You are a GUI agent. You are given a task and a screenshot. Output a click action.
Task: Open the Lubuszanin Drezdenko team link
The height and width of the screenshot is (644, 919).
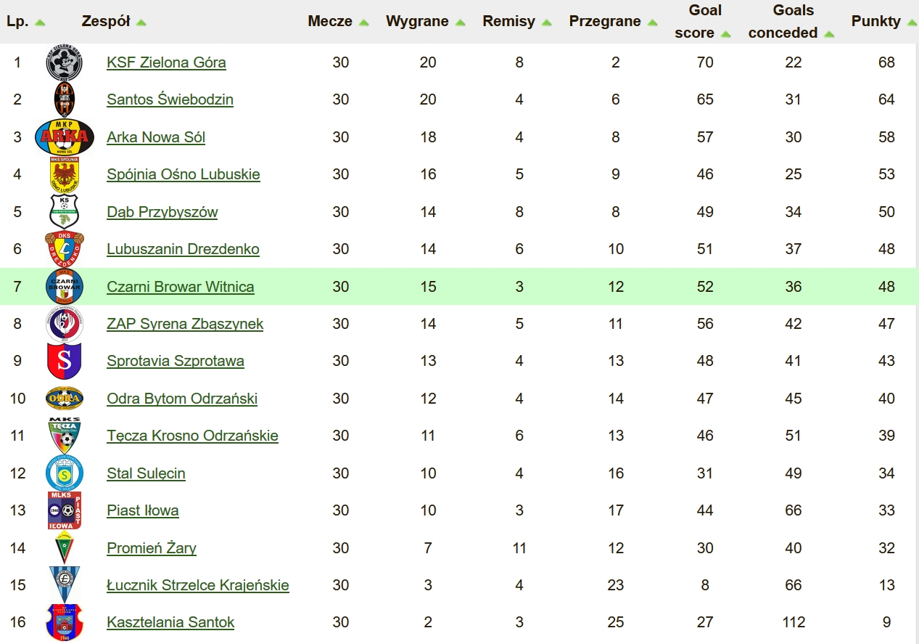coord(183,249)
